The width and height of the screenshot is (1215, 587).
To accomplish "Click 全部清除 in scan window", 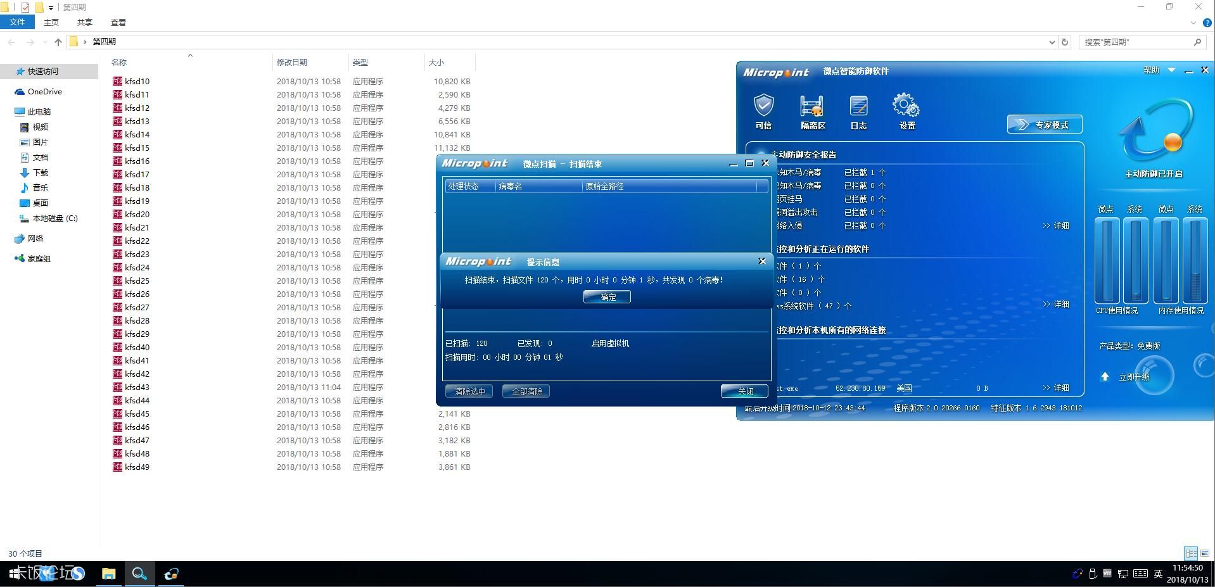I will (526, 391).
